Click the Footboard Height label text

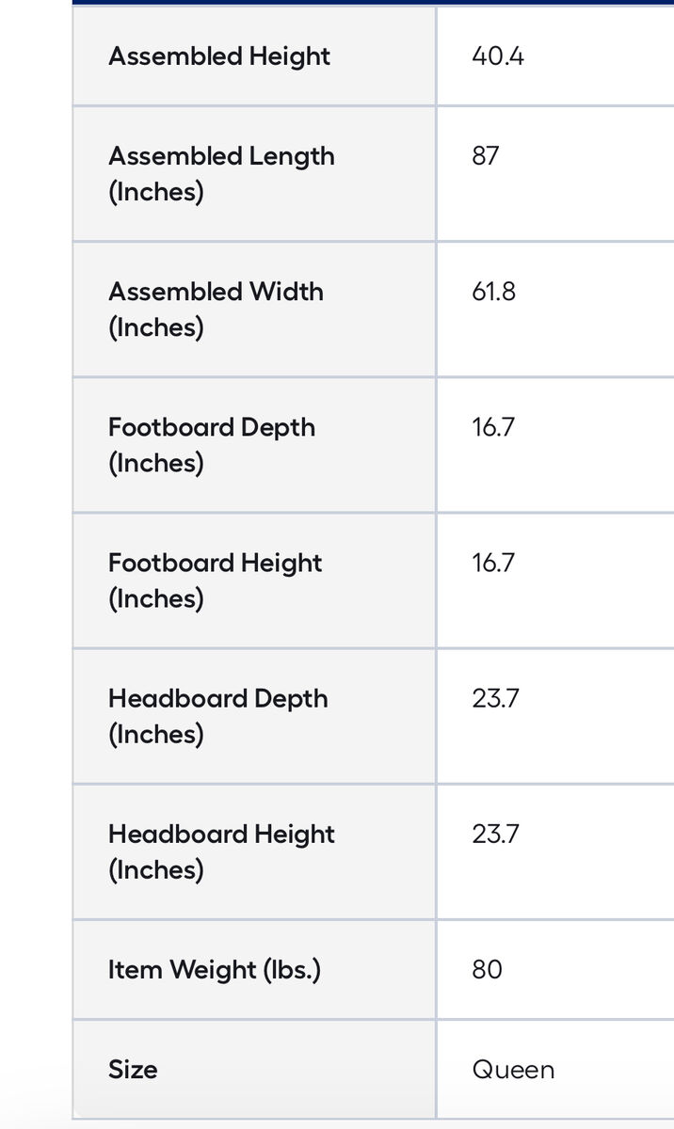(216, 563)
